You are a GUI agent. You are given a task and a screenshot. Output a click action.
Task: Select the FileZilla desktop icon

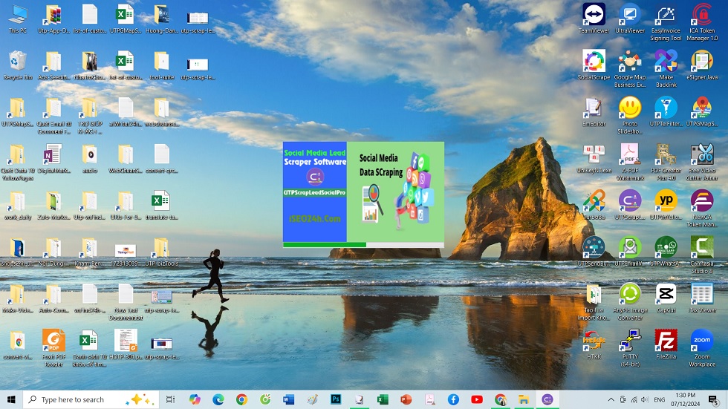(x=666, y=341)
